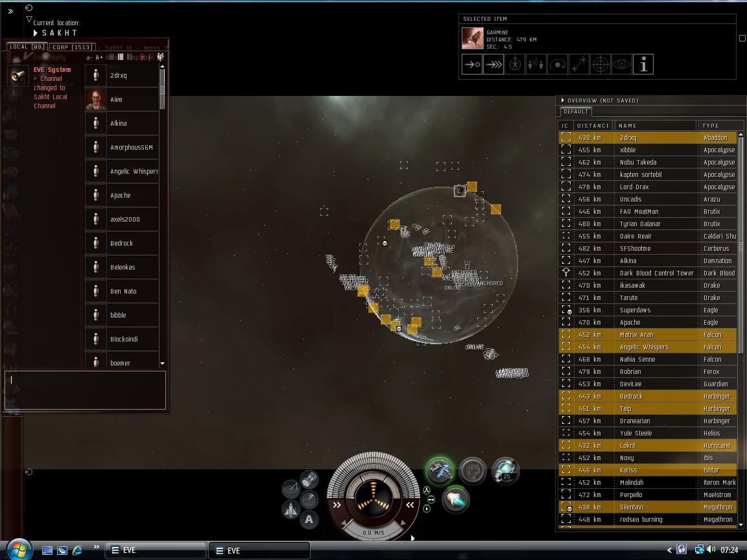Expand the SAKHT location arrow

coord(36,33)
